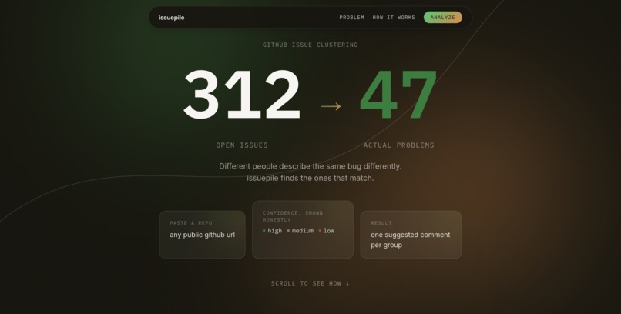Click Scroll To See How link
This screenshot has width=621, height=314.
tap(310, 283)
